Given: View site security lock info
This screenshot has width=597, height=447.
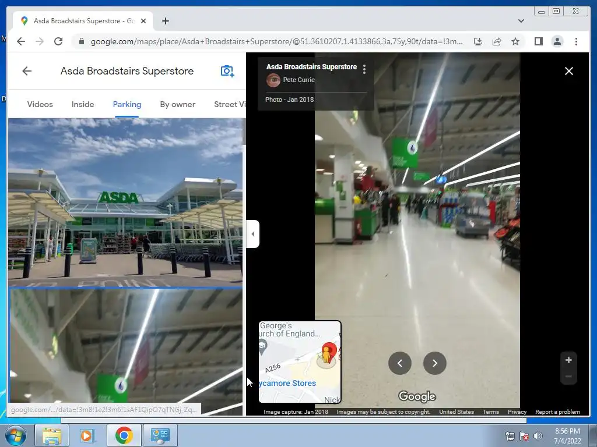Looking at the screenshot, I should [81, 41].
